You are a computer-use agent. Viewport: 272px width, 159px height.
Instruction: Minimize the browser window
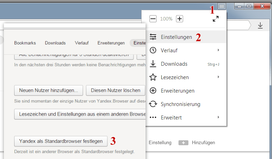(239, 6)
